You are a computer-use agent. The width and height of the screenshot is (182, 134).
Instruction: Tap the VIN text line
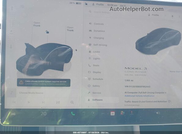click(137, 86)
